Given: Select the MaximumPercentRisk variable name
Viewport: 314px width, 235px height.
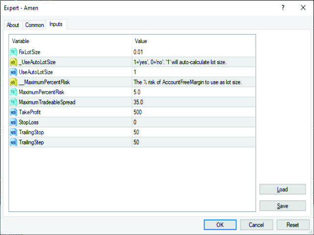Looking at the screenshot, I should pyautogui.click(x=41, y=92).
